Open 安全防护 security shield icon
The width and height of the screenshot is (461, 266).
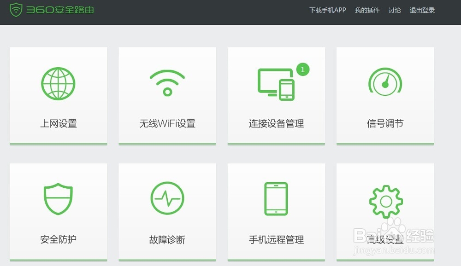pyautogui.click(x=57, y=199)
